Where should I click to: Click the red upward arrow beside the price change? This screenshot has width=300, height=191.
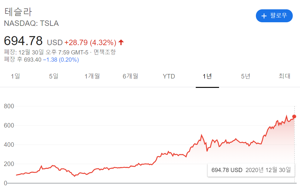121,42
